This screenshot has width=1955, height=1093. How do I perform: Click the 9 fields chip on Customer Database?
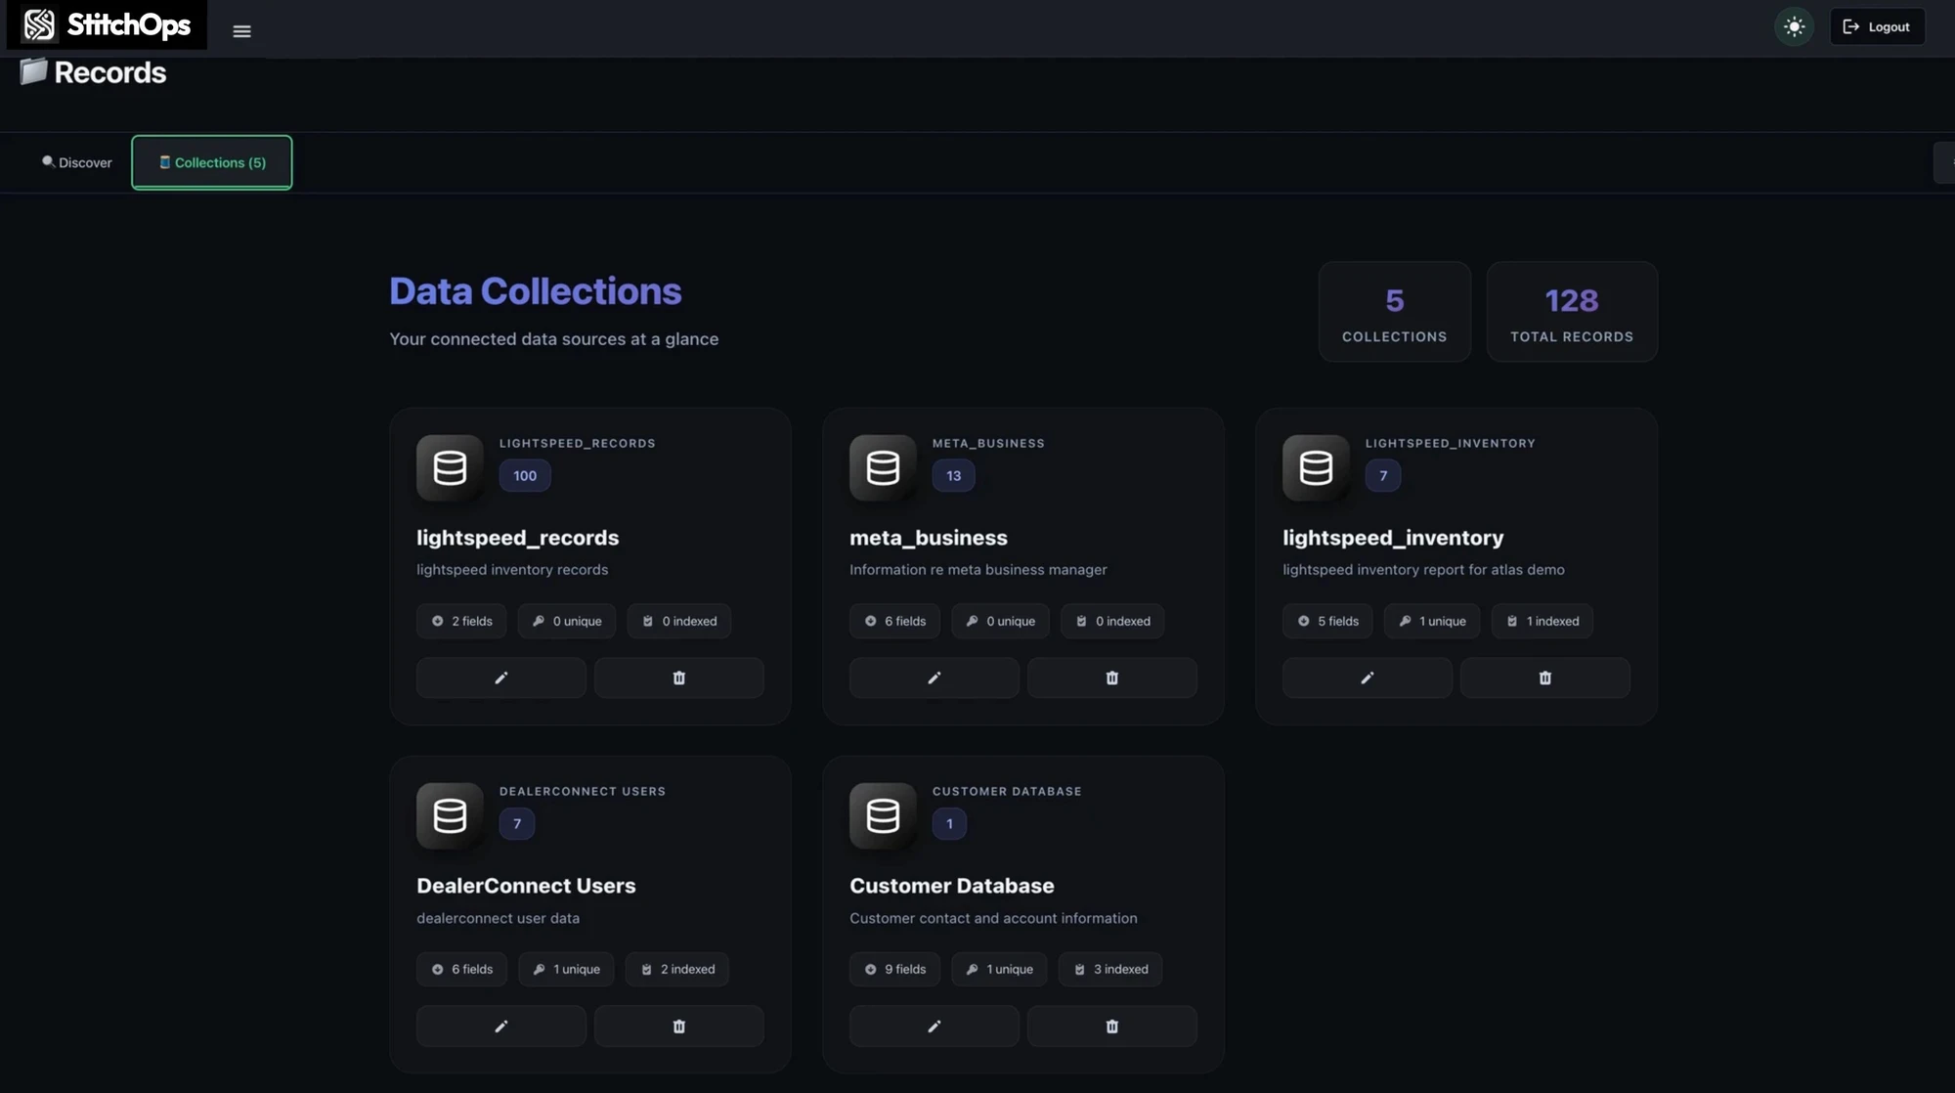coord(894,970)
